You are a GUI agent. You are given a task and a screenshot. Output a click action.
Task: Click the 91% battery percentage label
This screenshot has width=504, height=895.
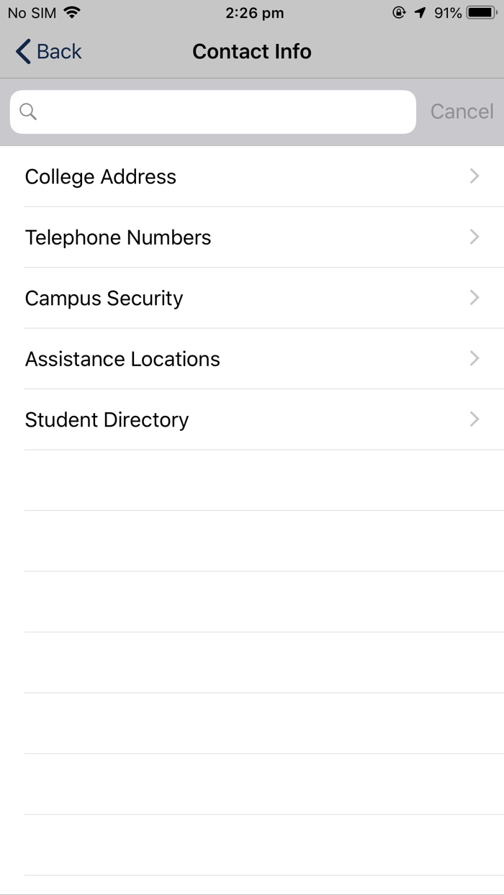tap(447, 12)
